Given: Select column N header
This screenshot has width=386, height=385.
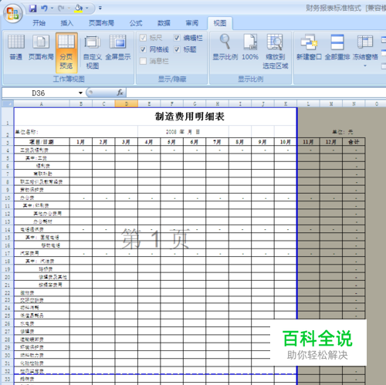Looking at the screenshot, I should click(x=354, y=104).
